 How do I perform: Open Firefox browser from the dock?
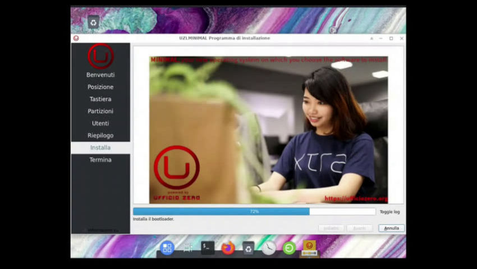coord(228,248)
